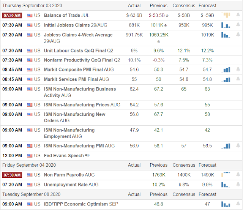Screen dimensions: 243x210
Task: Click Previous column header under Thursday
Action: [x=159, y=6]
